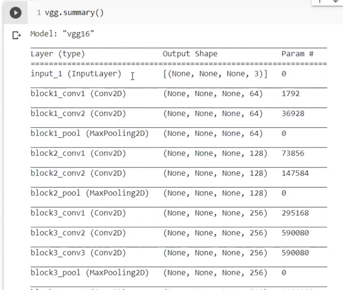The image size is (343, 290).
Task: Select the block3_pool (MaxPooling2D) layer name
Action: [x=90, y=272]
